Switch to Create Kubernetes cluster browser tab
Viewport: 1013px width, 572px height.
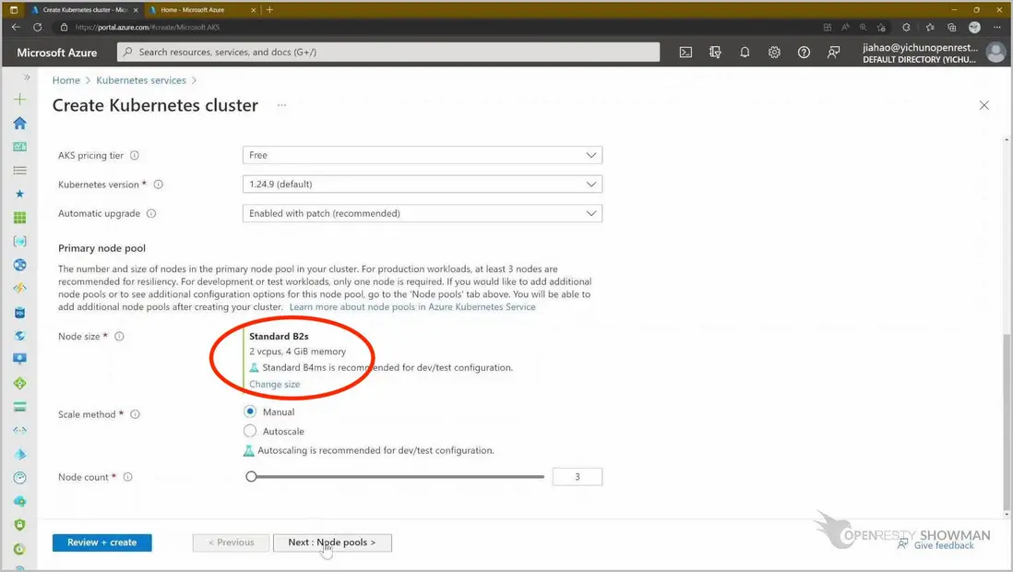click(84, 10)
